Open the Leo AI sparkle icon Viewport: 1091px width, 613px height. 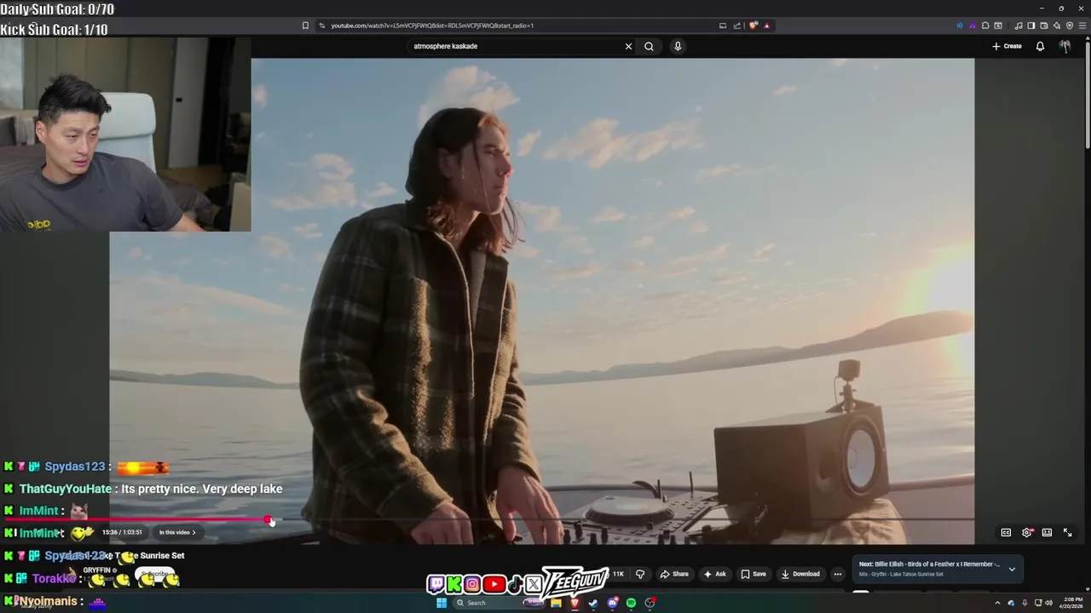click(1057, 26)
